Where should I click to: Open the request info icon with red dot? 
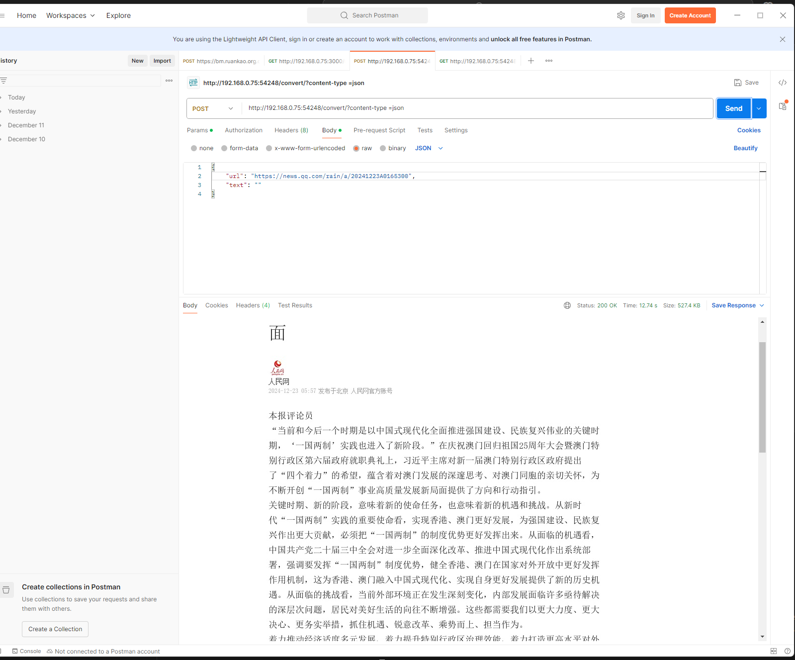783,106
